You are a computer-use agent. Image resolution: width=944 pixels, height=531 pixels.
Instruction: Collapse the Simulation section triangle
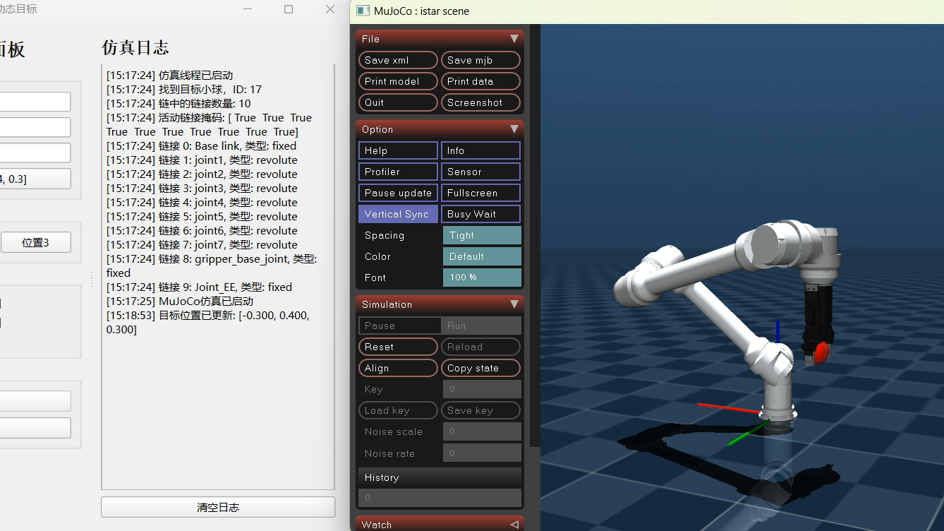point(514,304)
